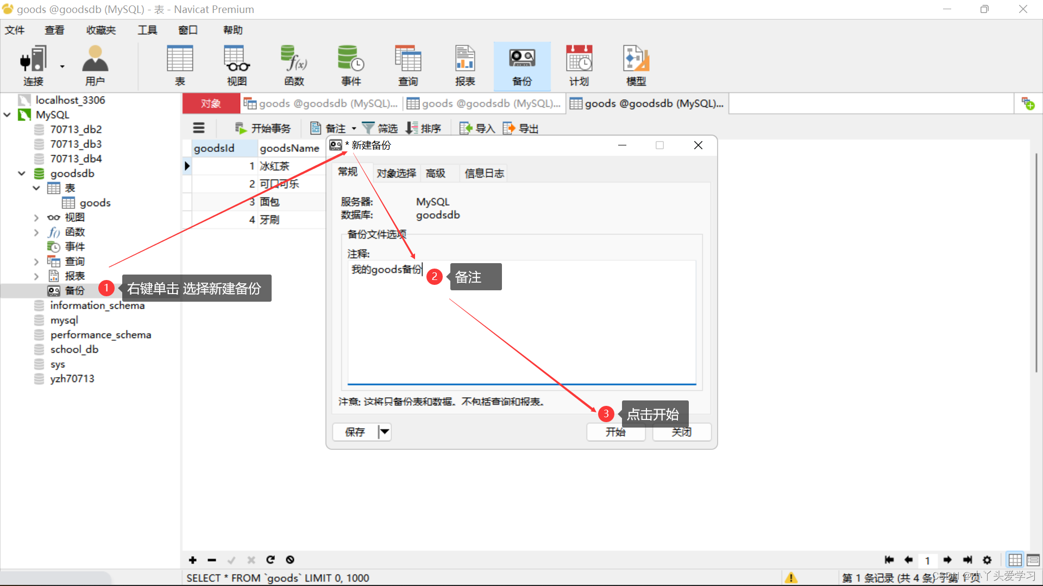1043x586 pixels.
Task: Click the 保存 save button
Action: click(355, 432)
